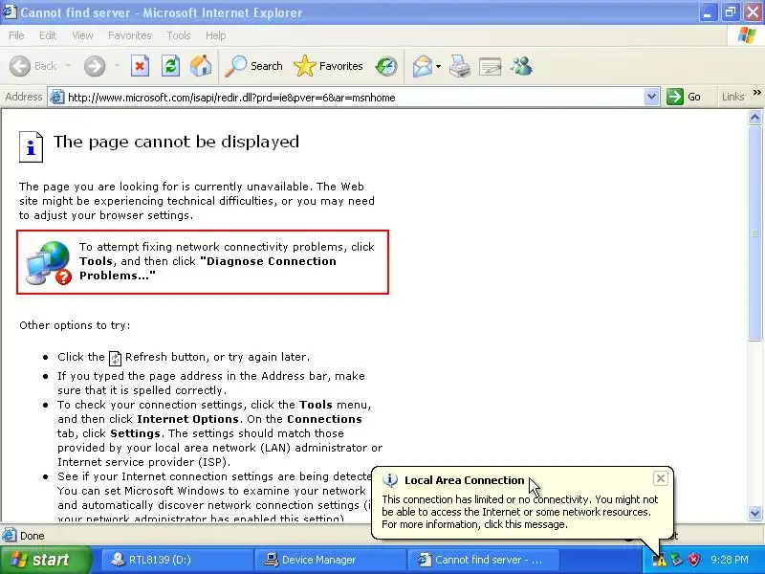Switch to Device Manager taskbar window
Viewport: 765px width, 574px height.
point(331,560)
